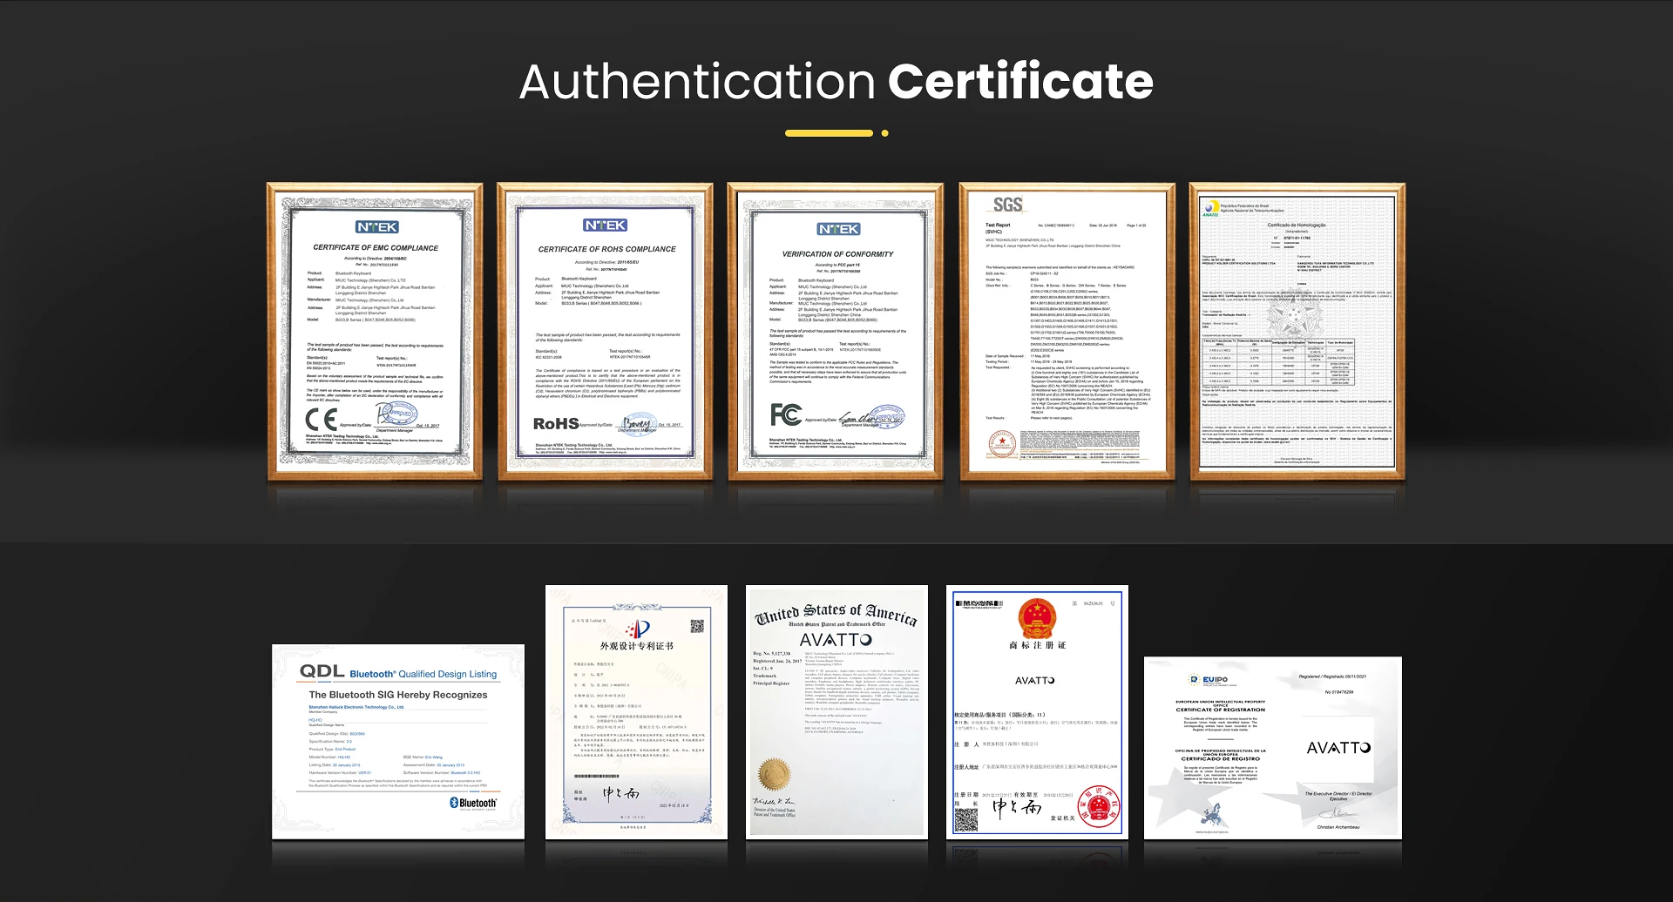The width and height of the screenshot is (1673, 902).
Task: View the Bluetooth Qualified Design Listing document
Action: click(398, 742)
